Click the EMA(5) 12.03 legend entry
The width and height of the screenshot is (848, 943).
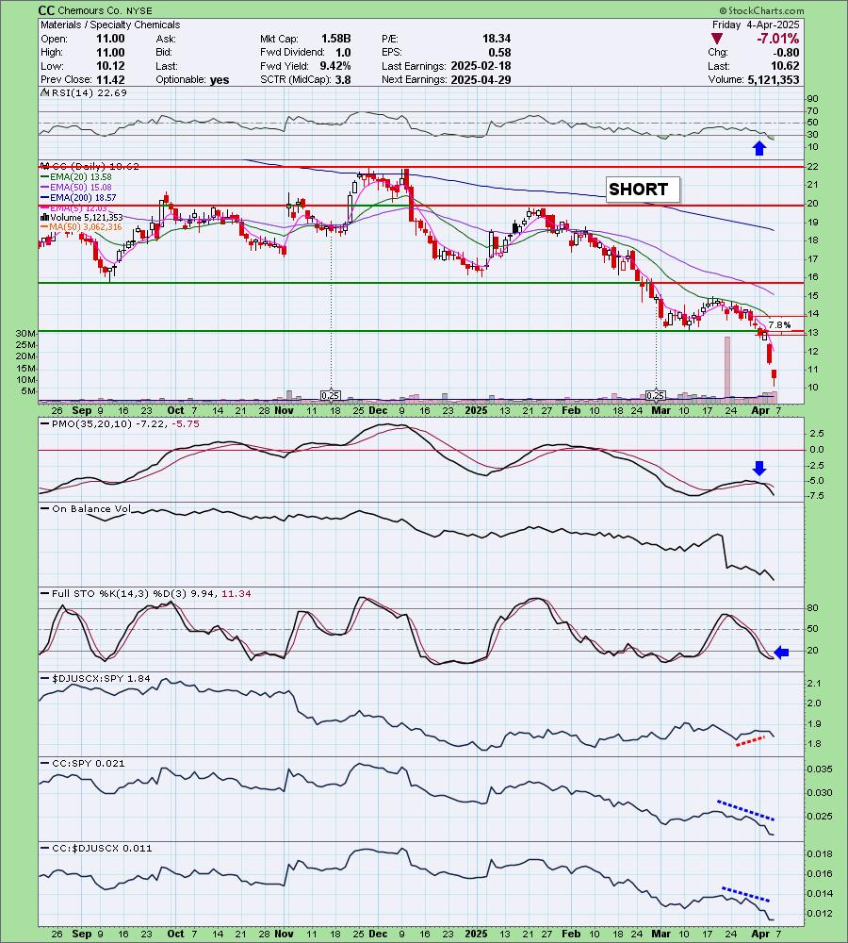73,207
